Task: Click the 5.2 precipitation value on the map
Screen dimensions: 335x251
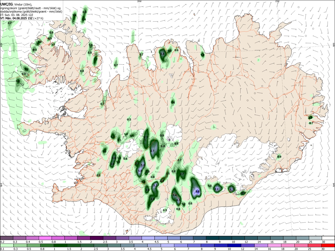Action: coord(155,185)
